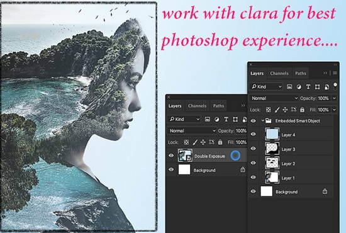
Task: Lock all in Double Exposure panel
Action: [220, 142]
